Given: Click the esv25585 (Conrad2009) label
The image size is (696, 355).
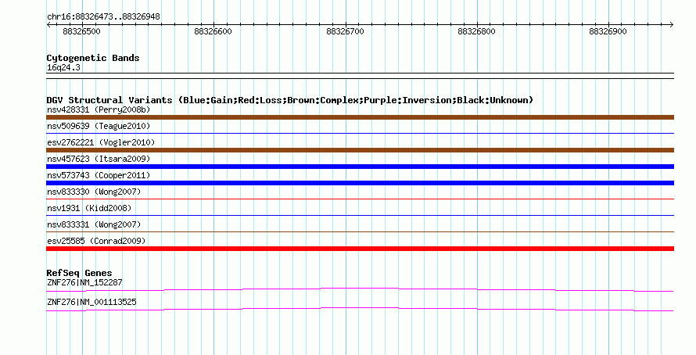Looking at the screenshot, I should (96, 241).
